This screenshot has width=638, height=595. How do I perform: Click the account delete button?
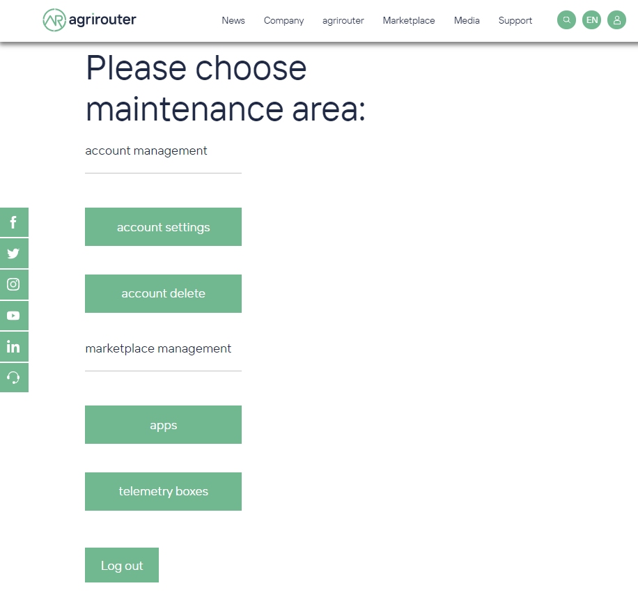[x=163, y=293]
